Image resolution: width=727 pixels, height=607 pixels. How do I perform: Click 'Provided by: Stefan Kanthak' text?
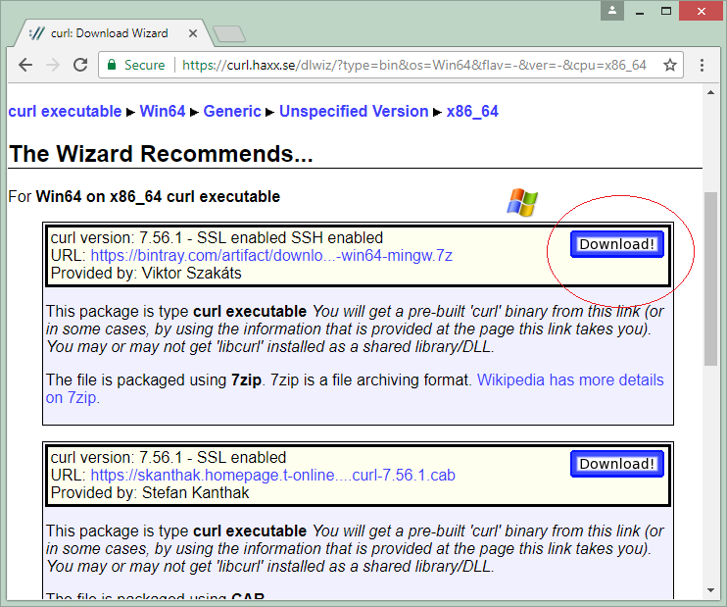(150, 492)
